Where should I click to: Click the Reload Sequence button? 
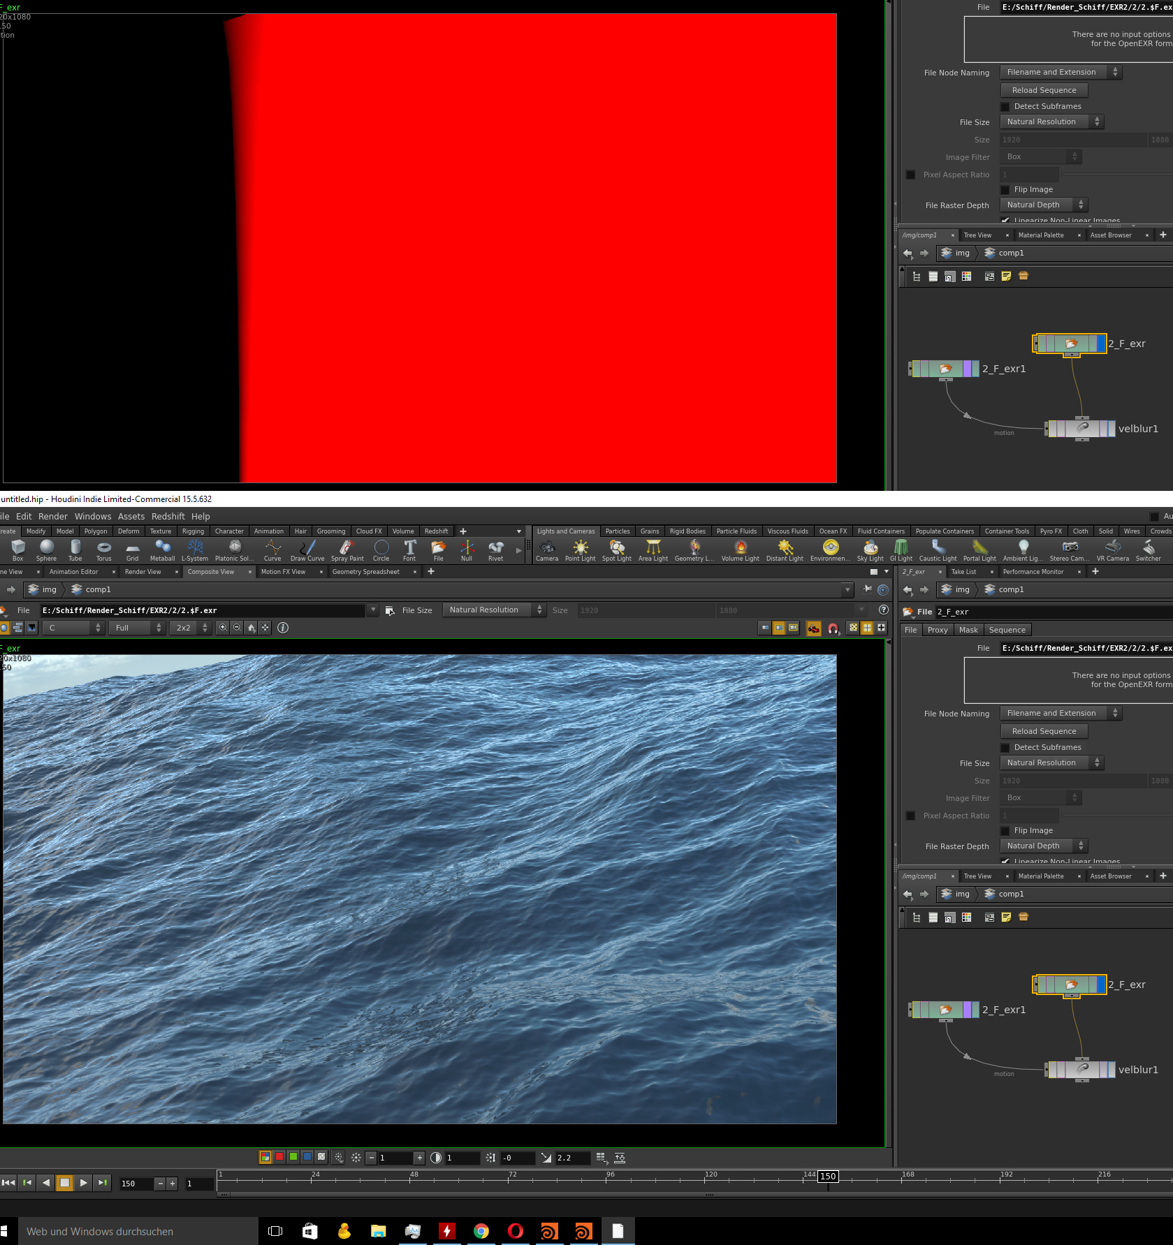1043,731
